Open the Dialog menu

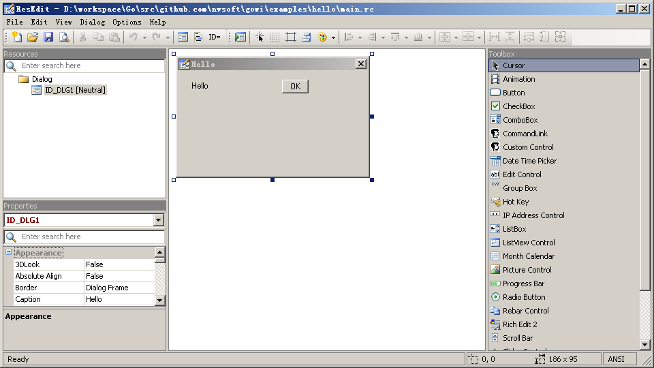(x=93, y=22)
